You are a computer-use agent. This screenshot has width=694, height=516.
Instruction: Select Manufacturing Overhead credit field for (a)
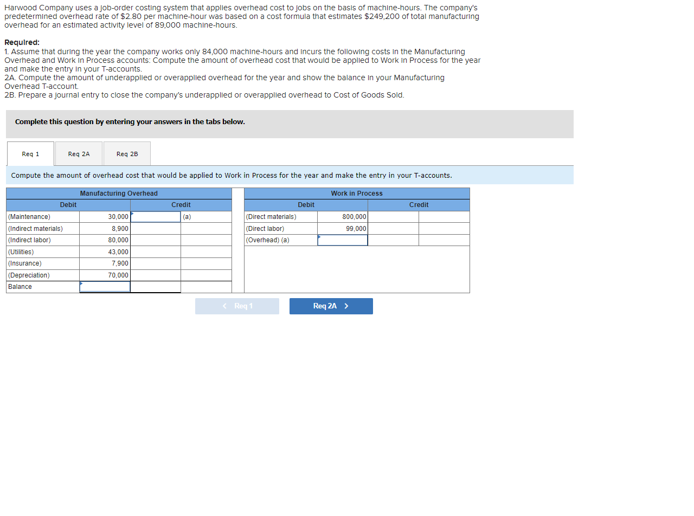tap(156, 217)
